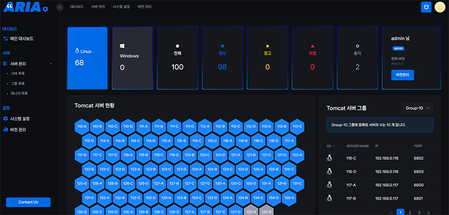Click the 정상 status dot icon
The height and width of the screenshot is (215, 449).
[222, 46]
